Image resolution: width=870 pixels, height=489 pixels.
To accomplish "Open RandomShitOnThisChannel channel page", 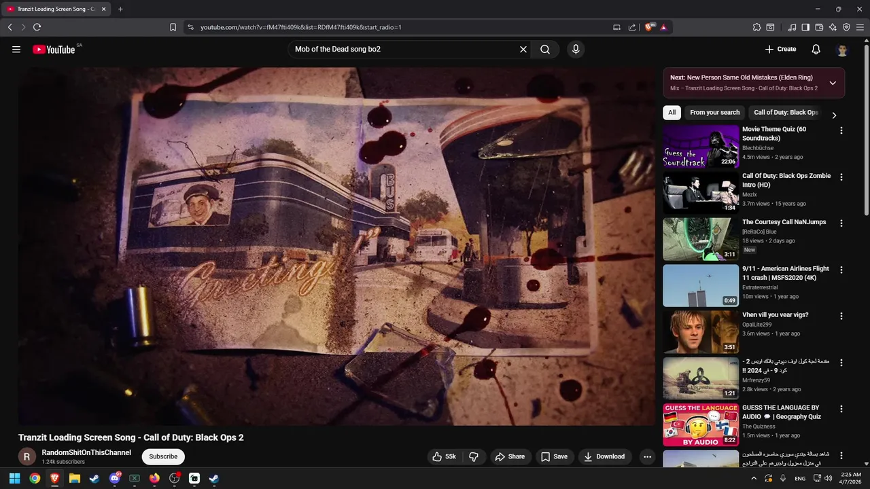I will 86,452.
